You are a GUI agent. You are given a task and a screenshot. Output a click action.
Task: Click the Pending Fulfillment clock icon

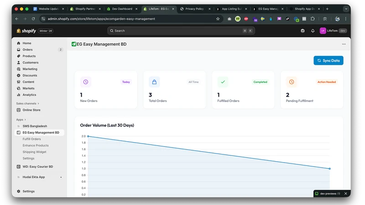coord(292,82)
